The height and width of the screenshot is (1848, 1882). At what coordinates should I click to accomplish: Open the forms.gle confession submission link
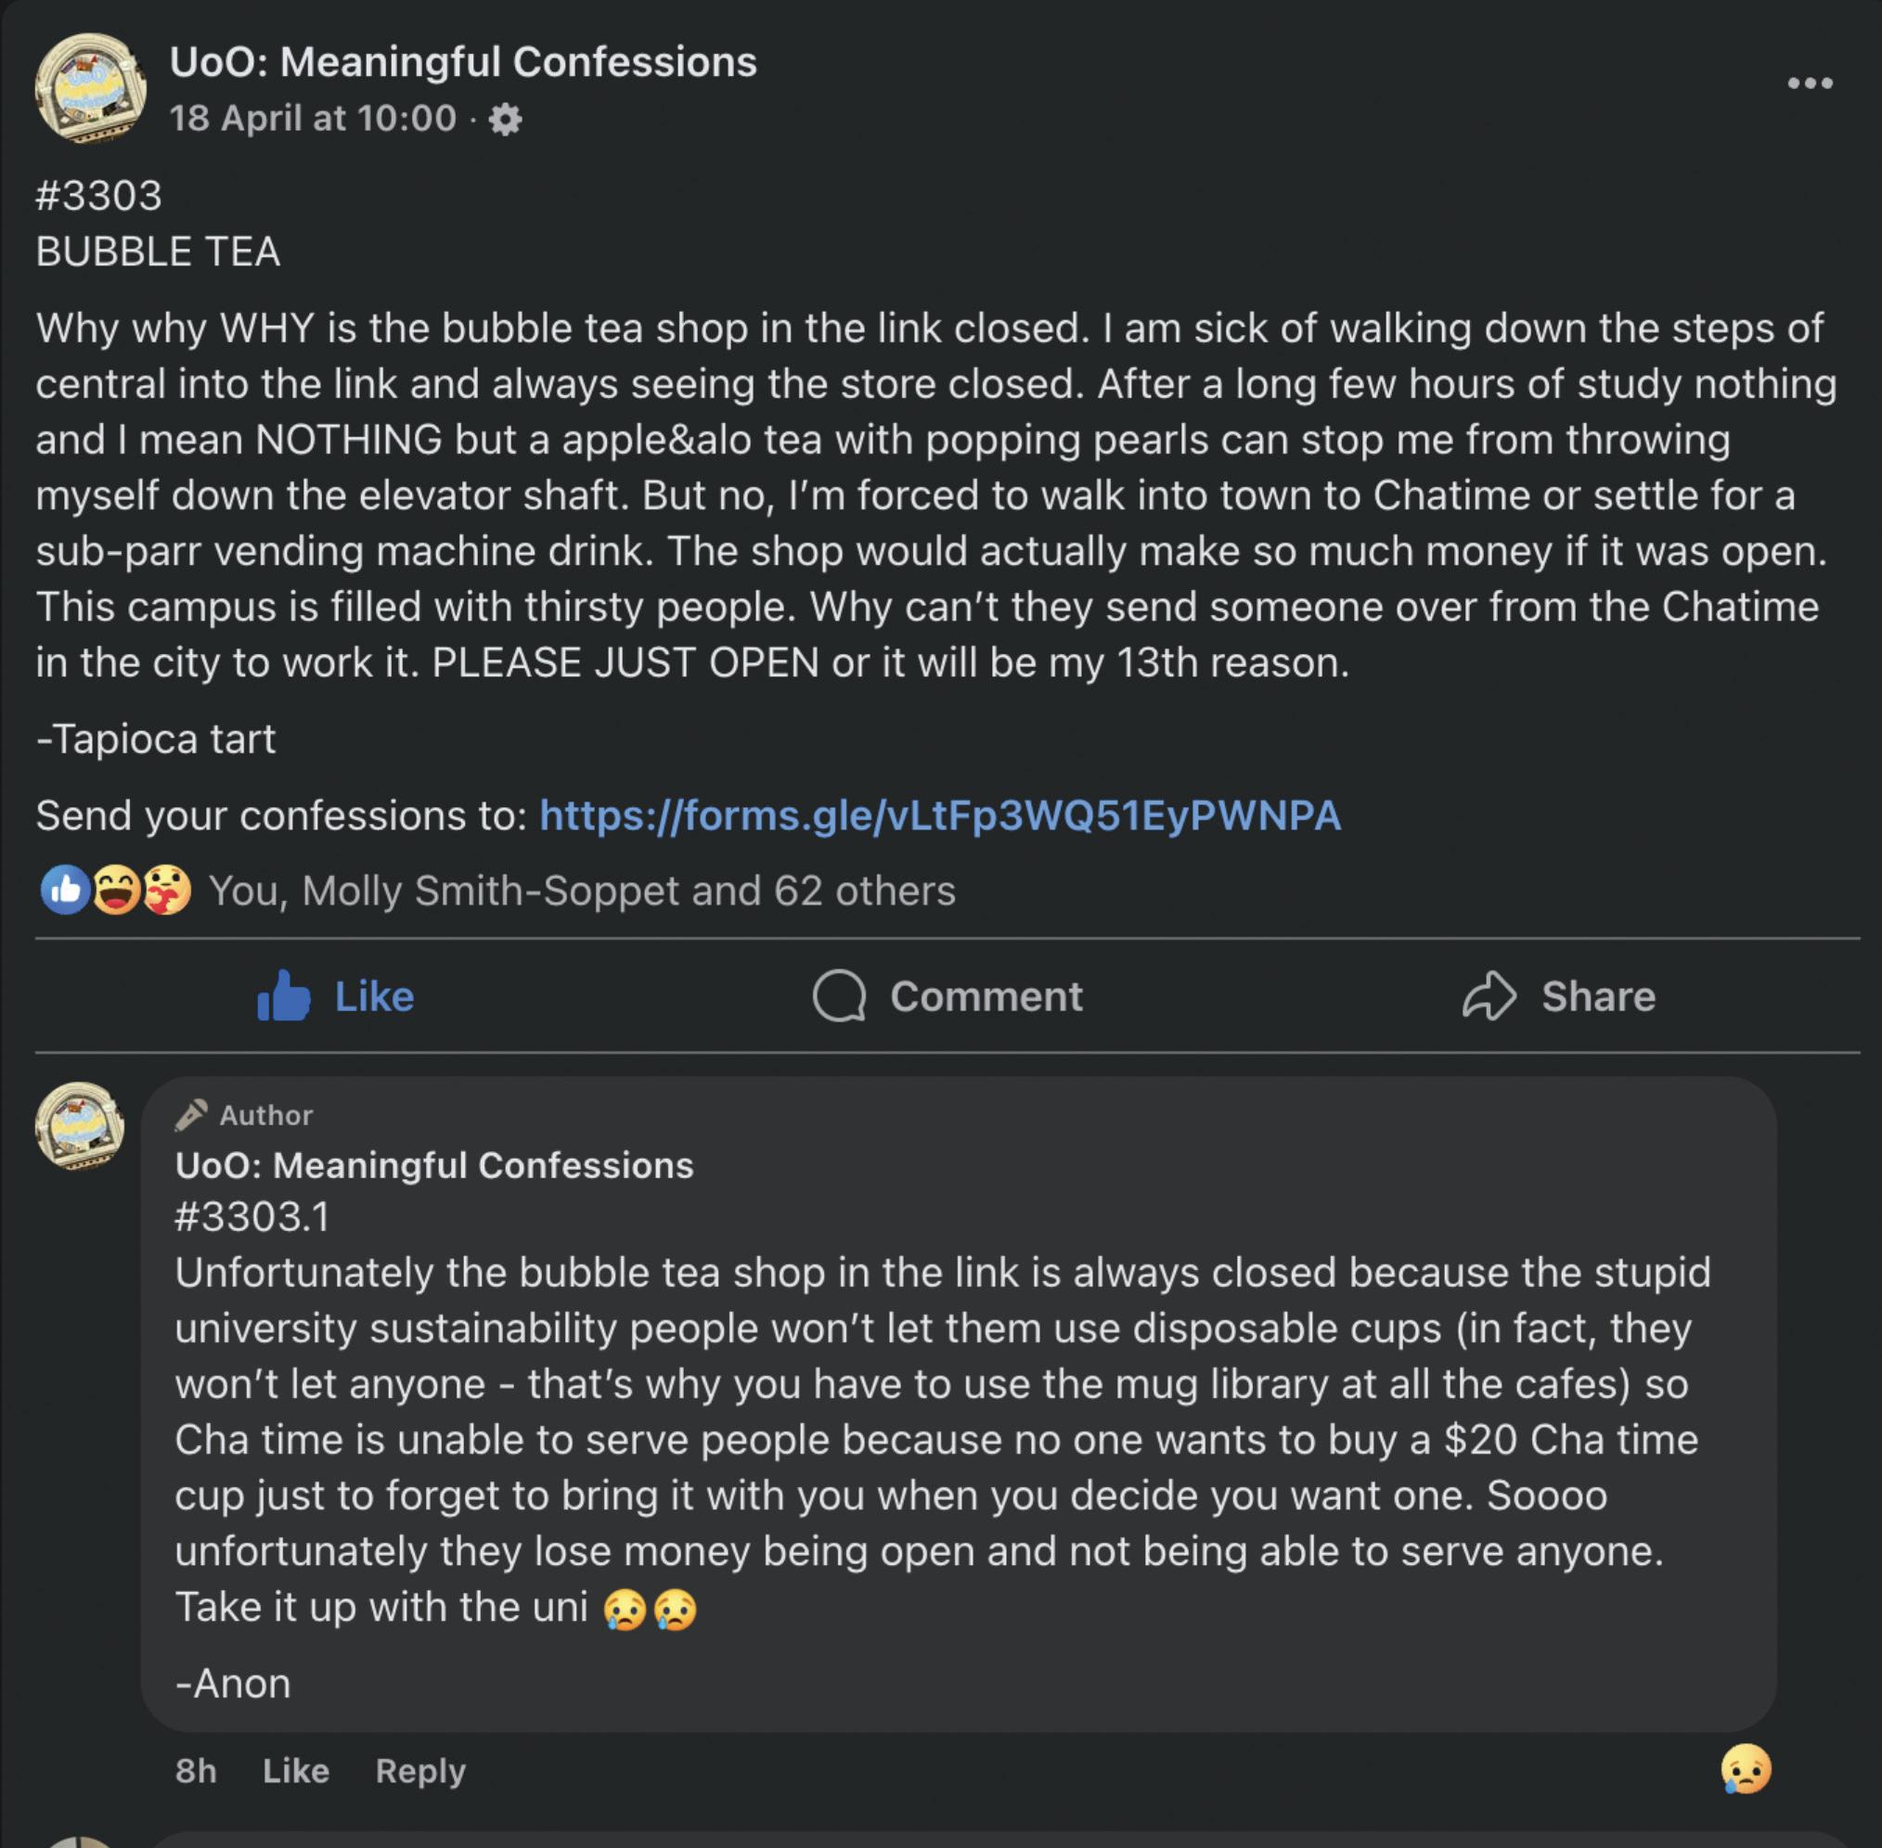coord(939,815)
